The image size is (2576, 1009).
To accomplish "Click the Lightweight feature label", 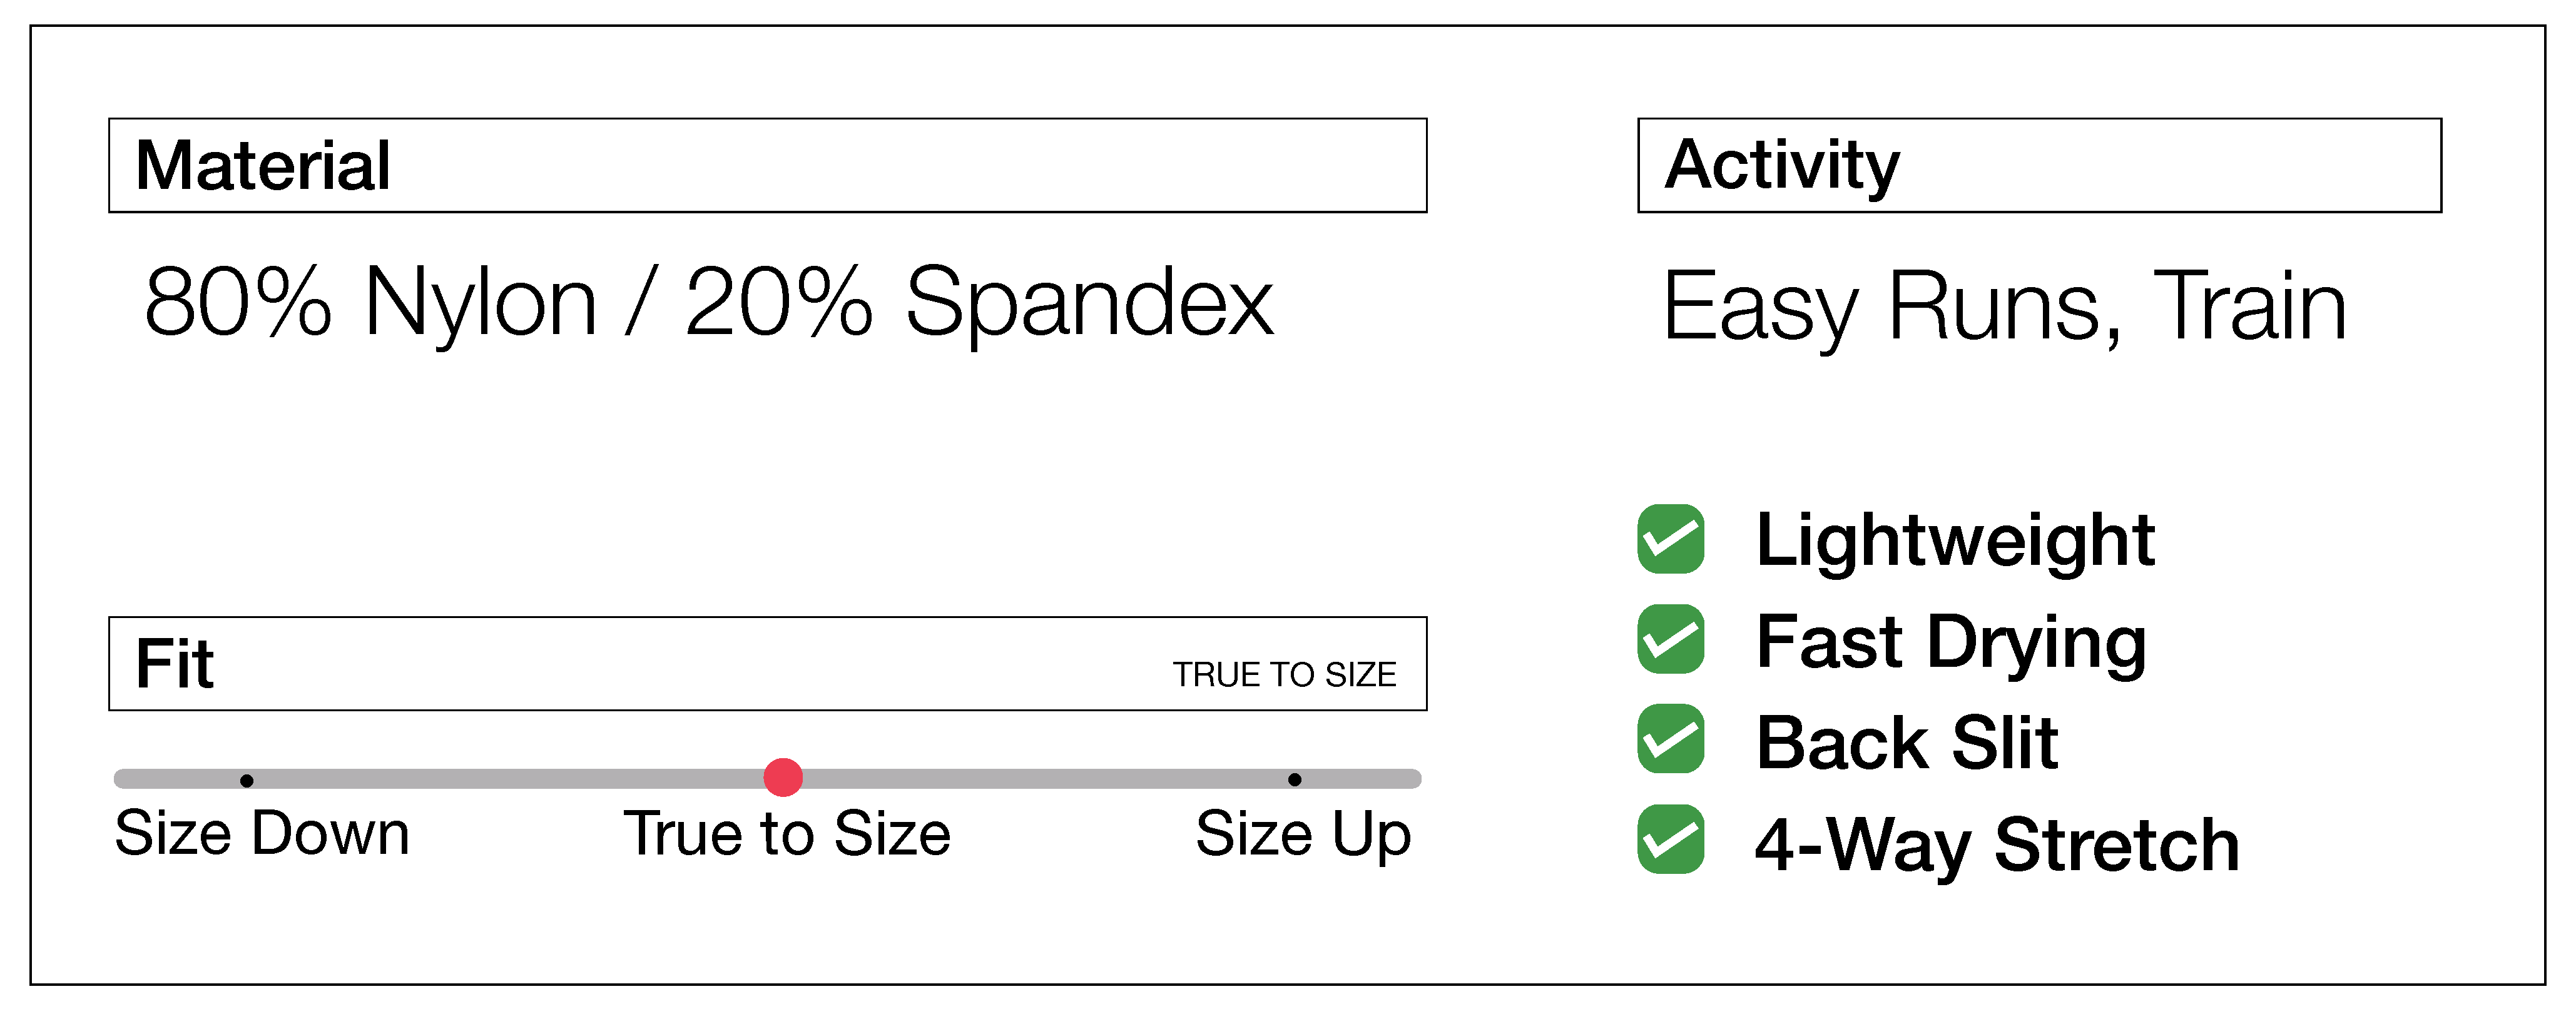I will (x=1954, y=540).
